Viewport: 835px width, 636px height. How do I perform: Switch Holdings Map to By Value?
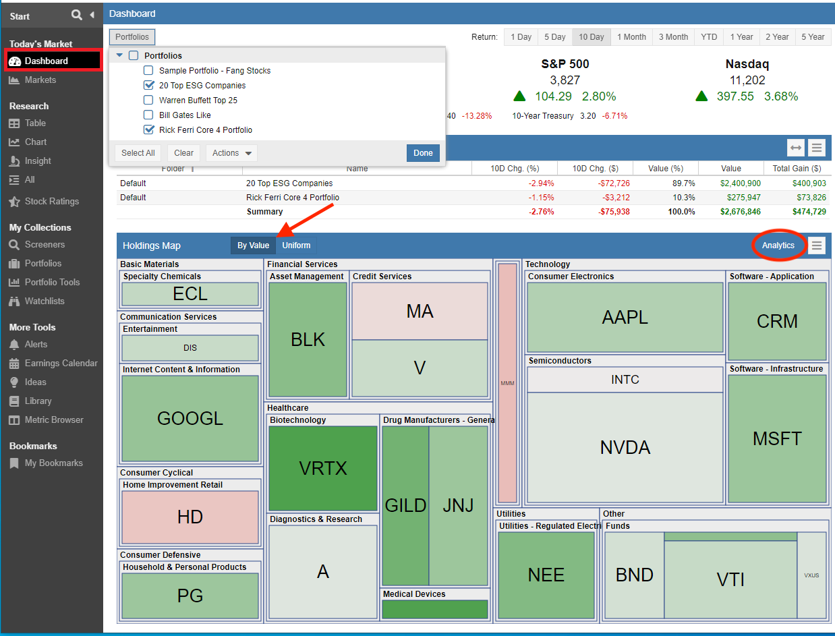click(253, 245)
